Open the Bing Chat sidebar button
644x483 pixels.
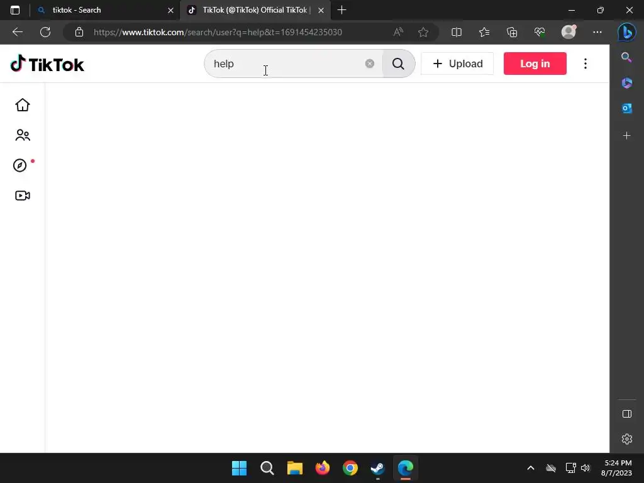[x=627, y=32]
